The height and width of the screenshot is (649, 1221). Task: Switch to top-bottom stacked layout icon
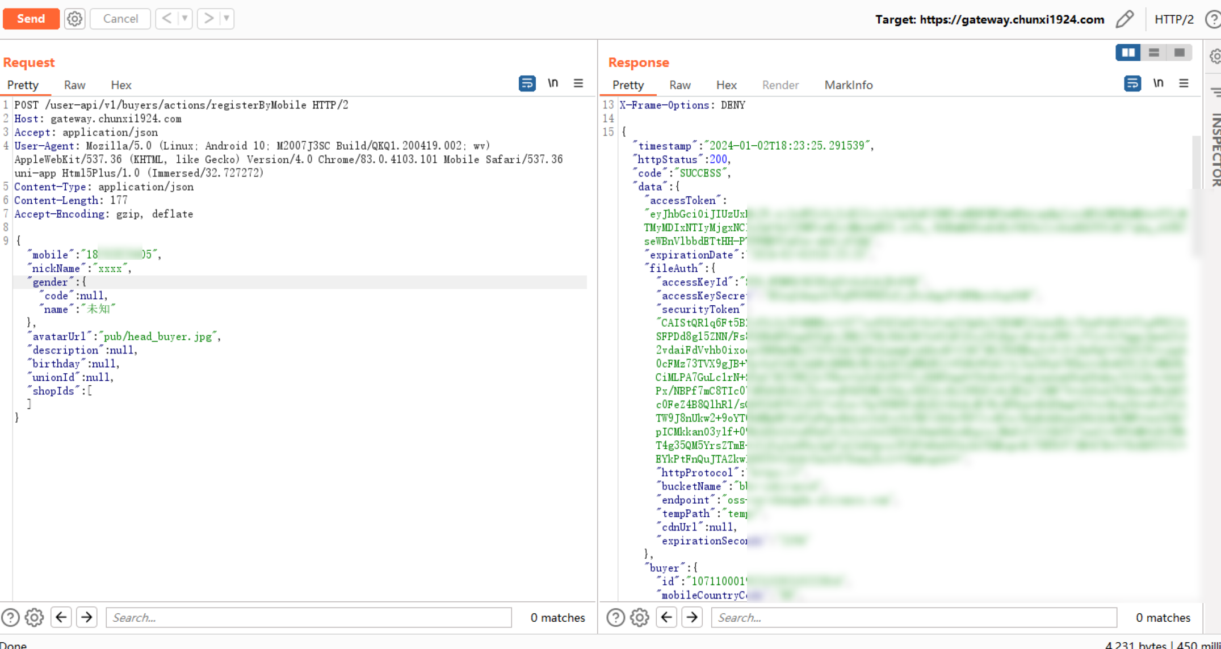pyautogui.click(x=1153, y=53)
